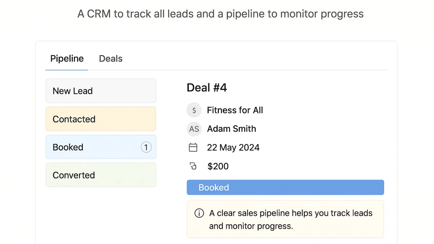Click the AS avatar icon
The height and width of the screenshot is (244, 434).
[194, 129]
